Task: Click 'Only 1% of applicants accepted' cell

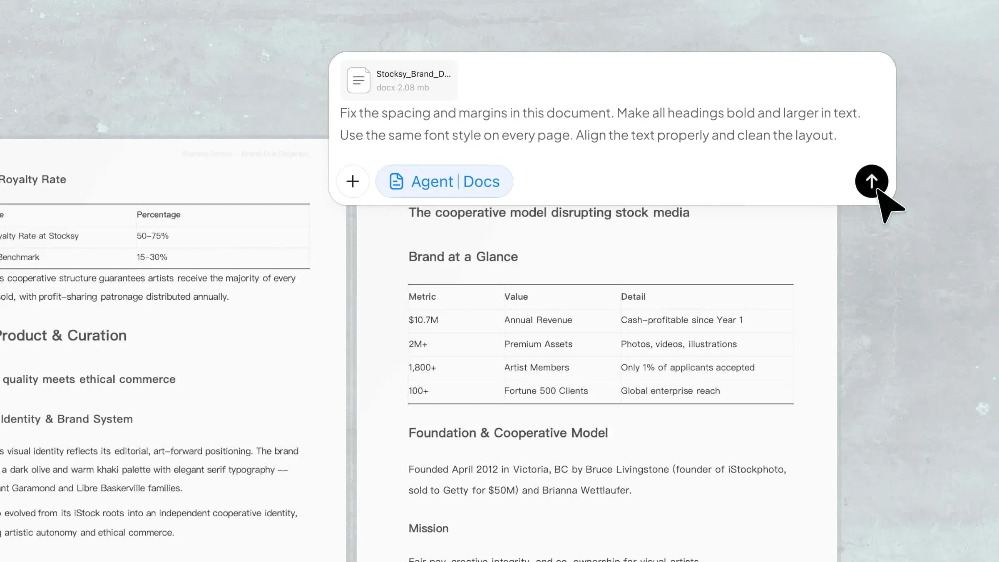Action: tap(688, 367)
